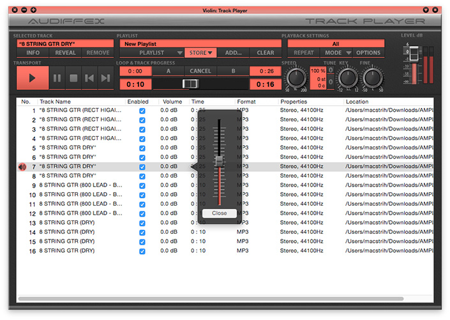
Task: Click volume 0.0 dB of track 10
Action: 169,194
